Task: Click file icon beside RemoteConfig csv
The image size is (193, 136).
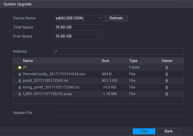Action: [20, 74]
